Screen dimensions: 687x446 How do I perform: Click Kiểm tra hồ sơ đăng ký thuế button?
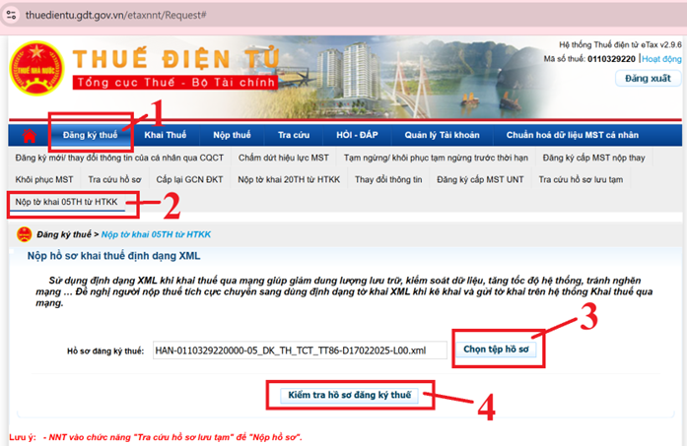coord(350,395)
